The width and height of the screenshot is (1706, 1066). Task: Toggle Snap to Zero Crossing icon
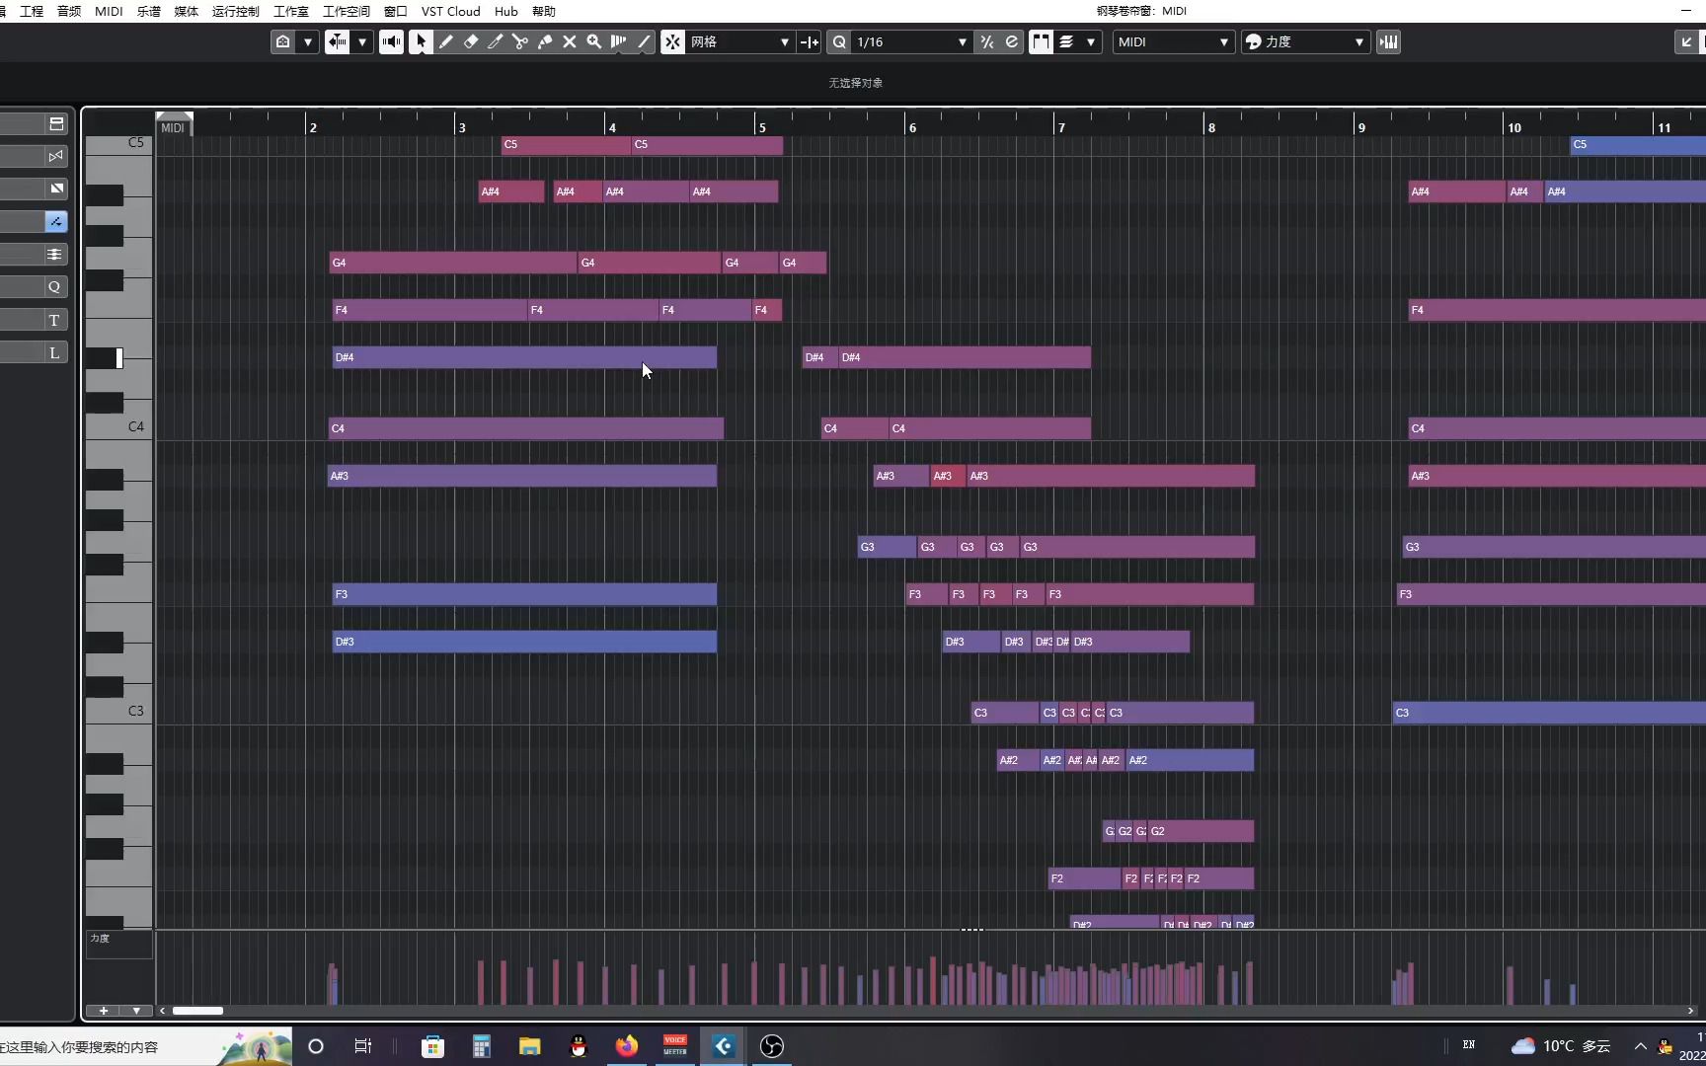point(810,41)
